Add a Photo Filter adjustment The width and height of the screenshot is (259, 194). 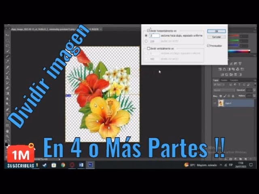pos(233,69)
